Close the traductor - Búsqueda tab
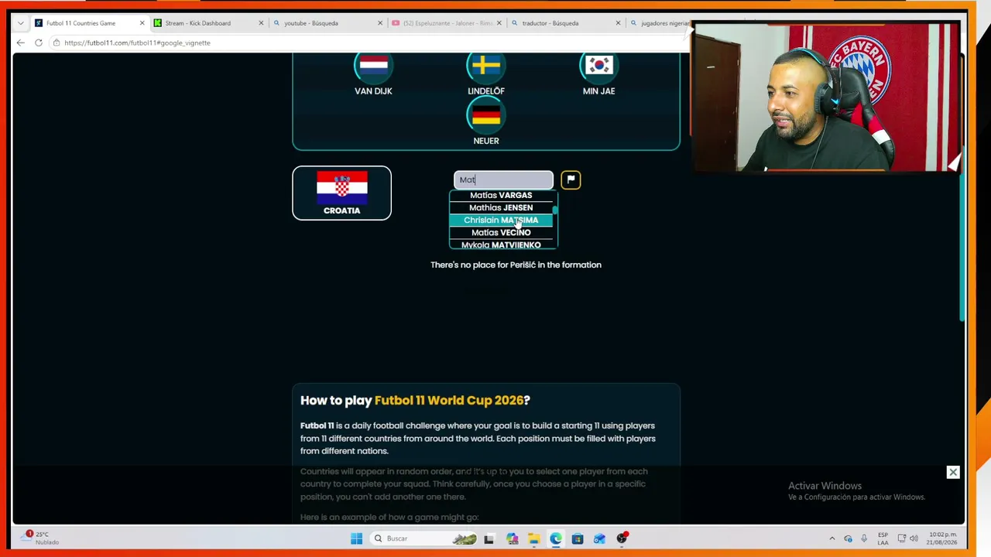Image resolution: width=991 pixels, height=557 pixels. click(618, 23)
